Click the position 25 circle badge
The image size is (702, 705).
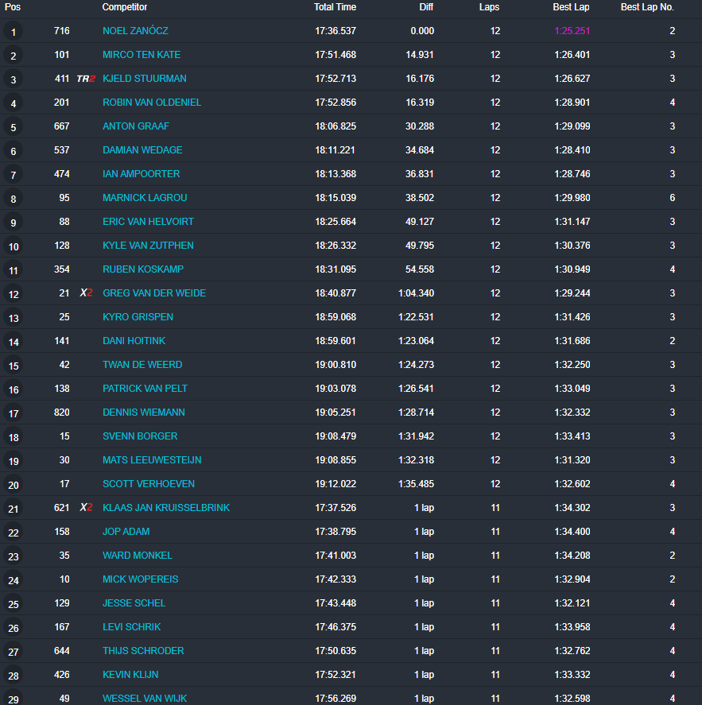pyautogui.click(x=14, y=604)
